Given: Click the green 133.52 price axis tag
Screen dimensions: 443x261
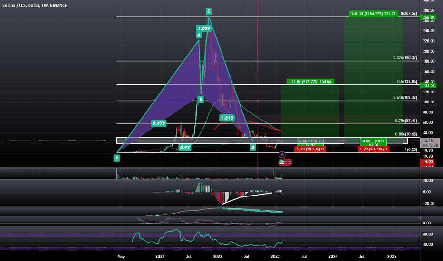Looking at the screenshot, I should click(429, 85).
